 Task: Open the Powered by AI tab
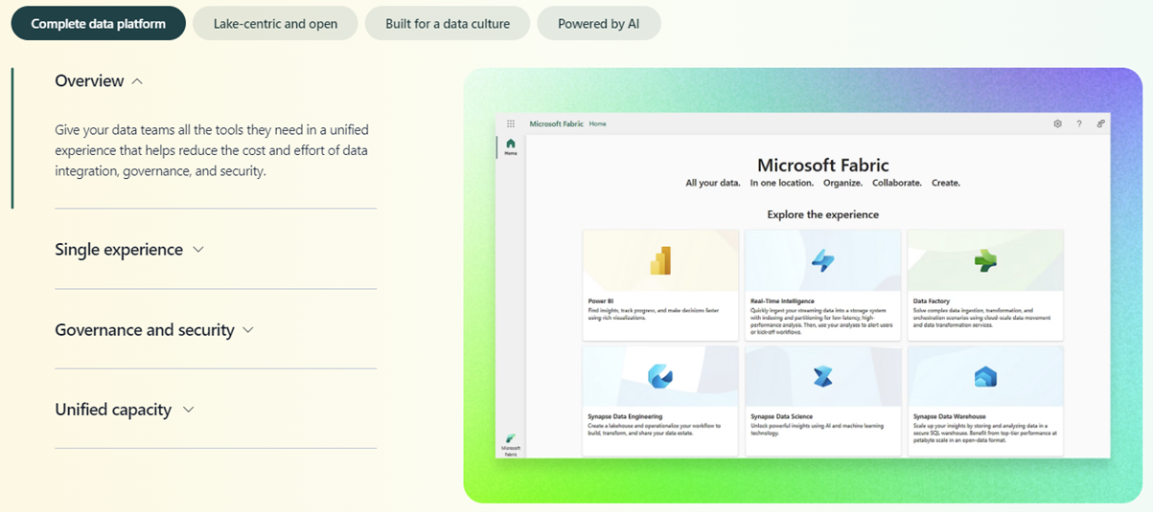pos(599,23)
